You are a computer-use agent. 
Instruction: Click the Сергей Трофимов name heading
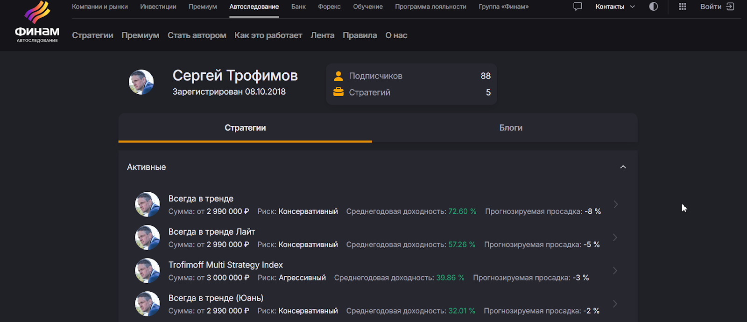(x=235, y=76)
